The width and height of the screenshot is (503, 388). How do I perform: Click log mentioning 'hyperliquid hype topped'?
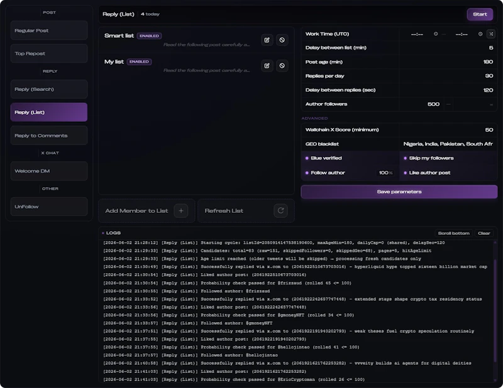tap(295, 267)
